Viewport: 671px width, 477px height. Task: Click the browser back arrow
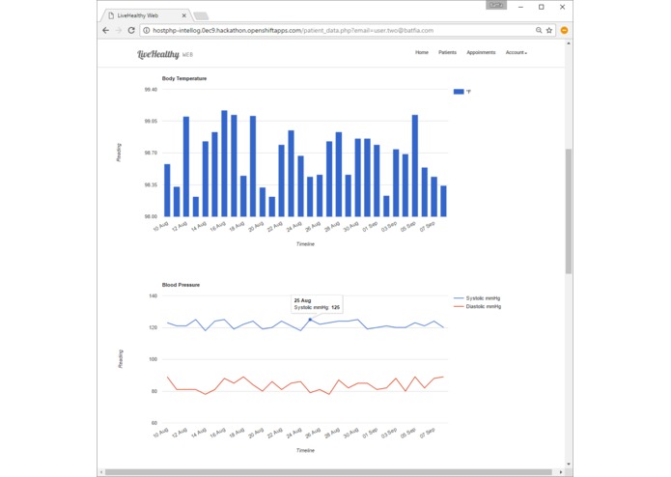105,30
